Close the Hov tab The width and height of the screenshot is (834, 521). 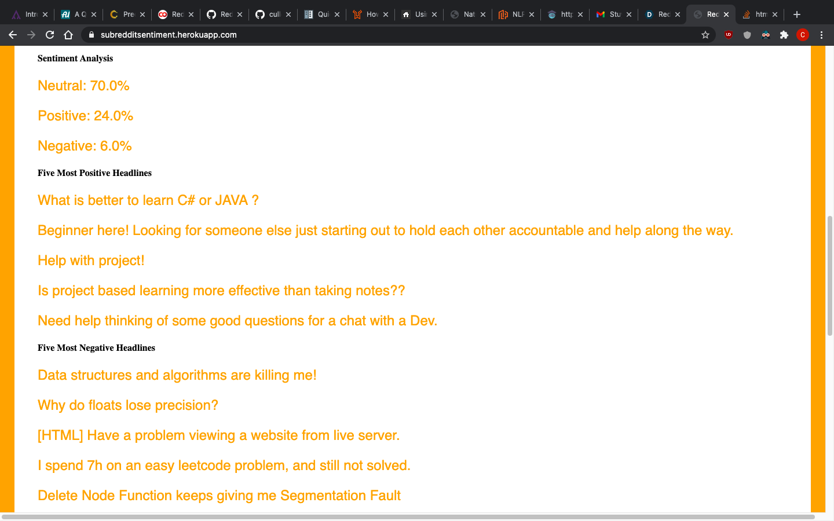click(x=386, y=14)
